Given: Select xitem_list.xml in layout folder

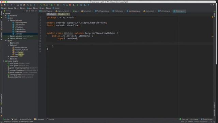Looking at the screenshot, I should 19,54.
